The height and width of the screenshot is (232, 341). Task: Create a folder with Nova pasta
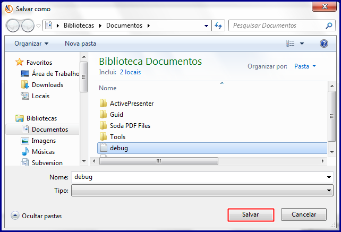point(80,44)
